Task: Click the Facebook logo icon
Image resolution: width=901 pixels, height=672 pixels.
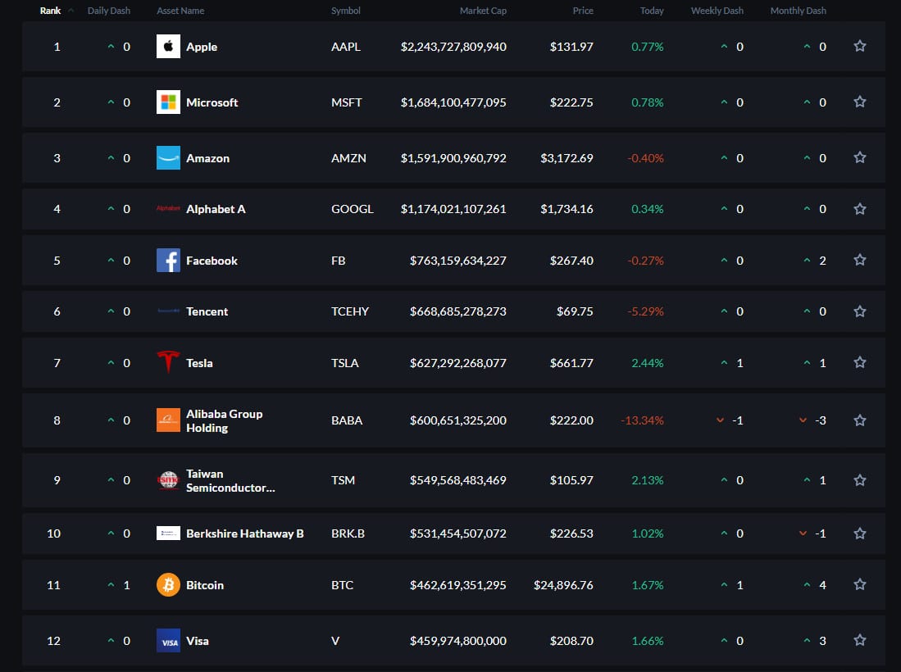Action: (x=168, y=260)
